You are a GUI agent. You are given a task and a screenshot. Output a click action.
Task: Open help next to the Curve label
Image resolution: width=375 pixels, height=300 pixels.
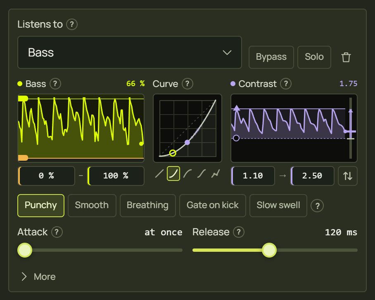pos(187,84)
